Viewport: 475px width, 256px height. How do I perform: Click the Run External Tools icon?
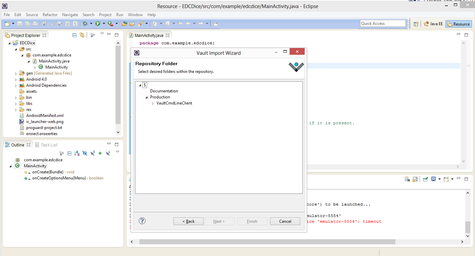pos(110,24)
